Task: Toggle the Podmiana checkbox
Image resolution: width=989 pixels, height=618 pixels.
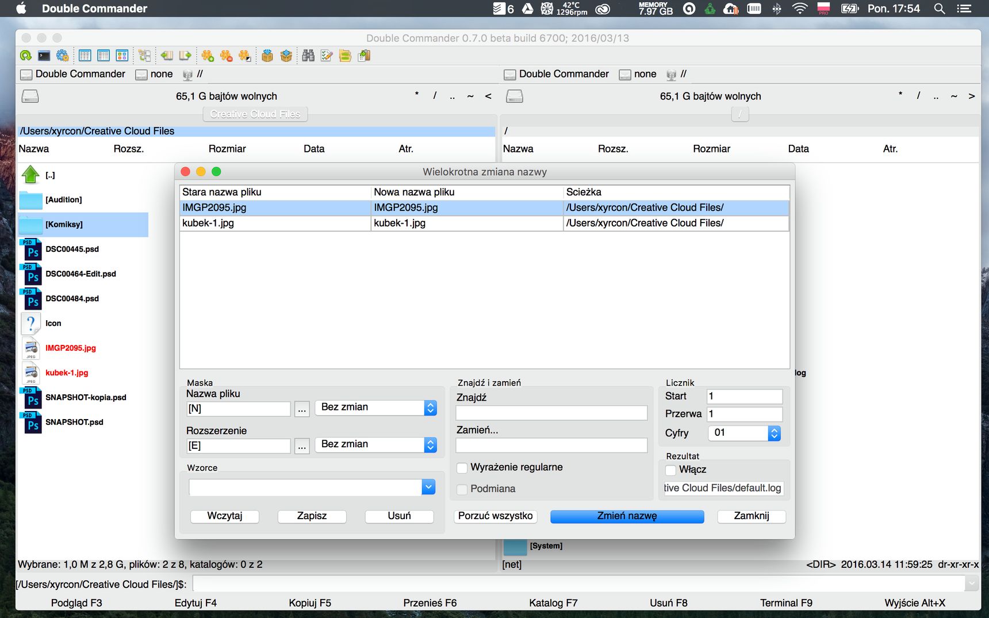Action: click(462, 489)
